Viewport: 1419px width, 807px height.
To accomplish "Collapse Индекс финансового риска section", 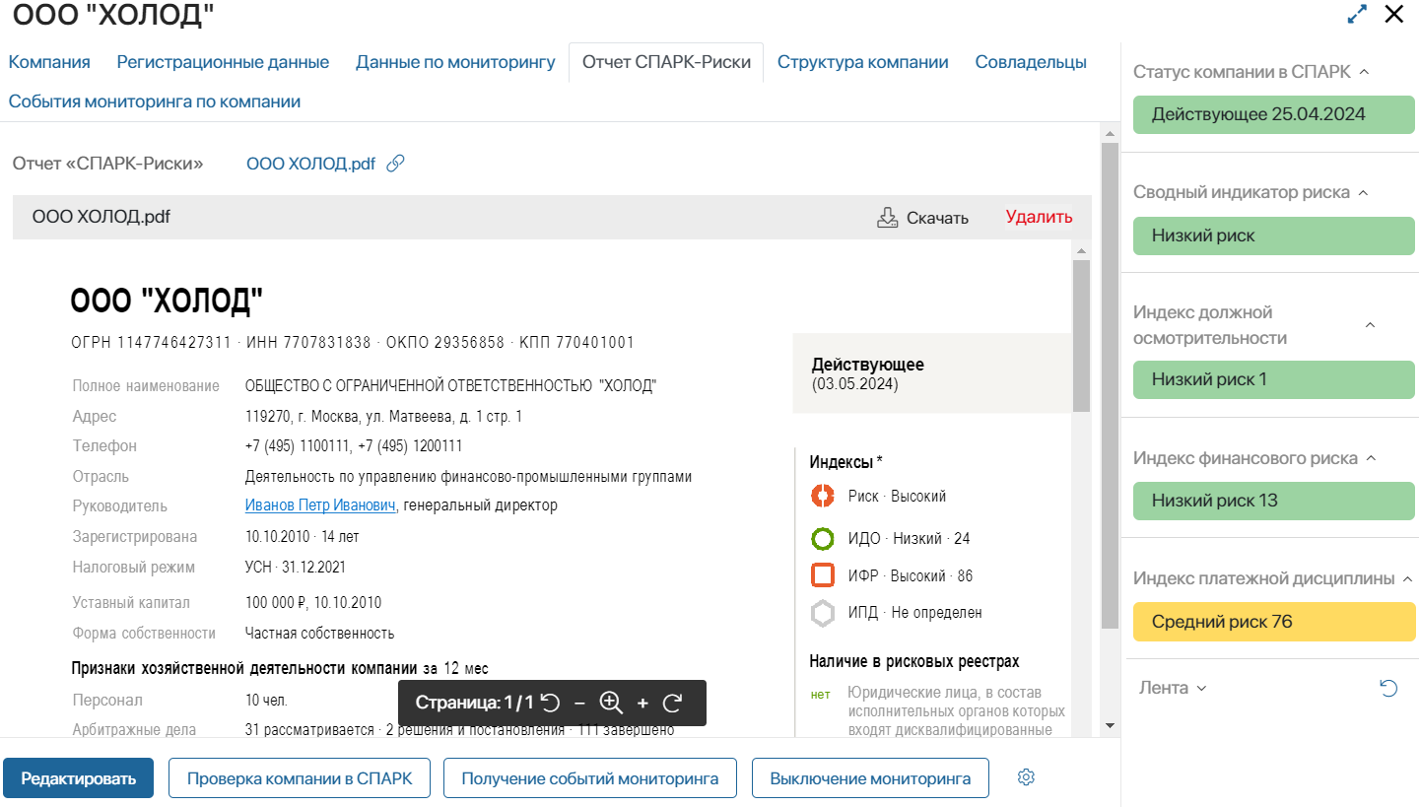I will [1371, 458].
